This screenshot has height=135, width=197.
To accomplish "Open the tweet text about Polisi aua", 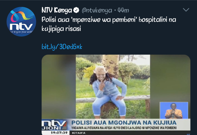I will (109, 24).
